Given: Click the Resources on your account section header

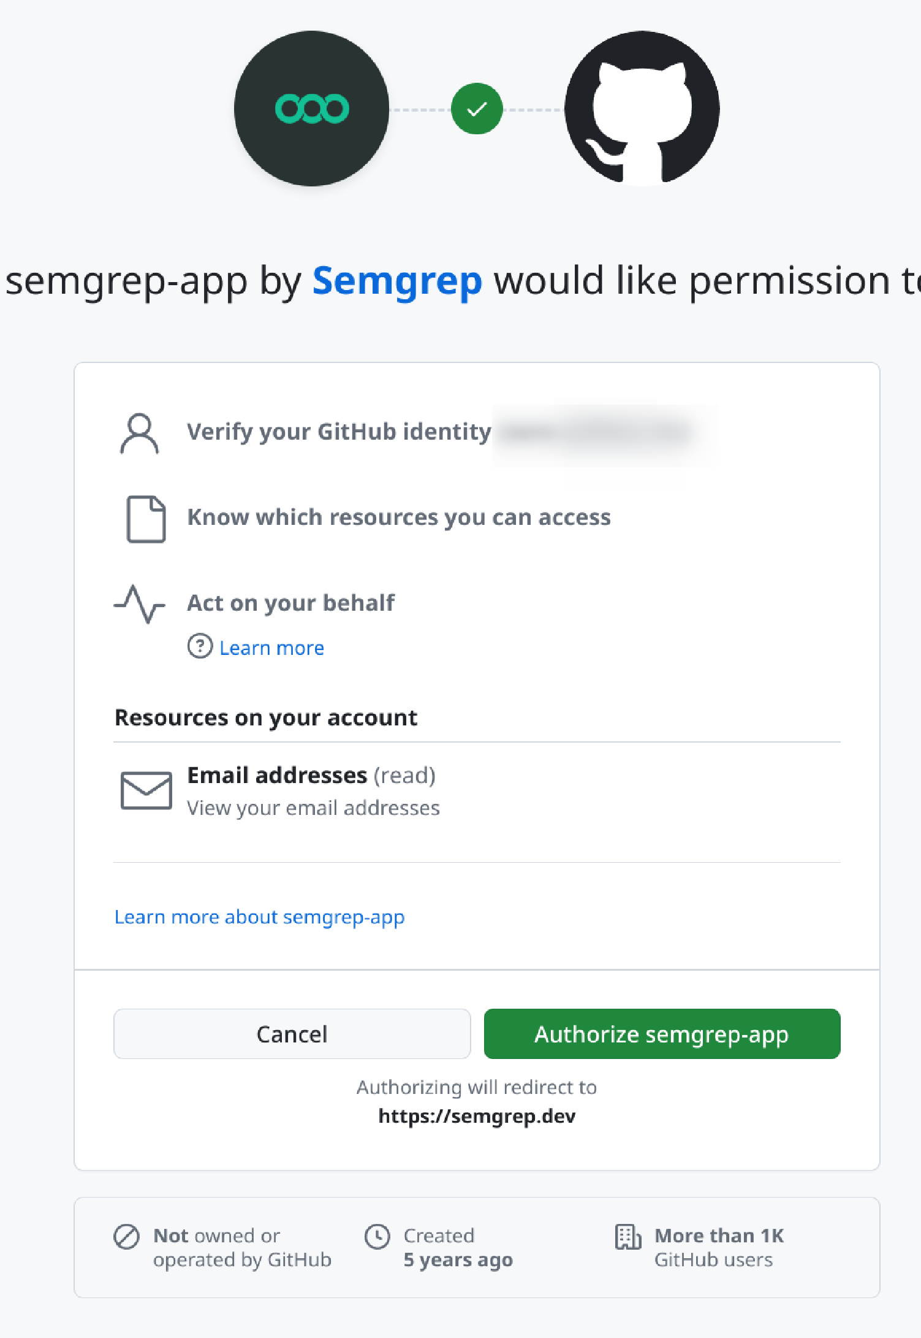Looking at the screenshot, I should pos(265,717).
